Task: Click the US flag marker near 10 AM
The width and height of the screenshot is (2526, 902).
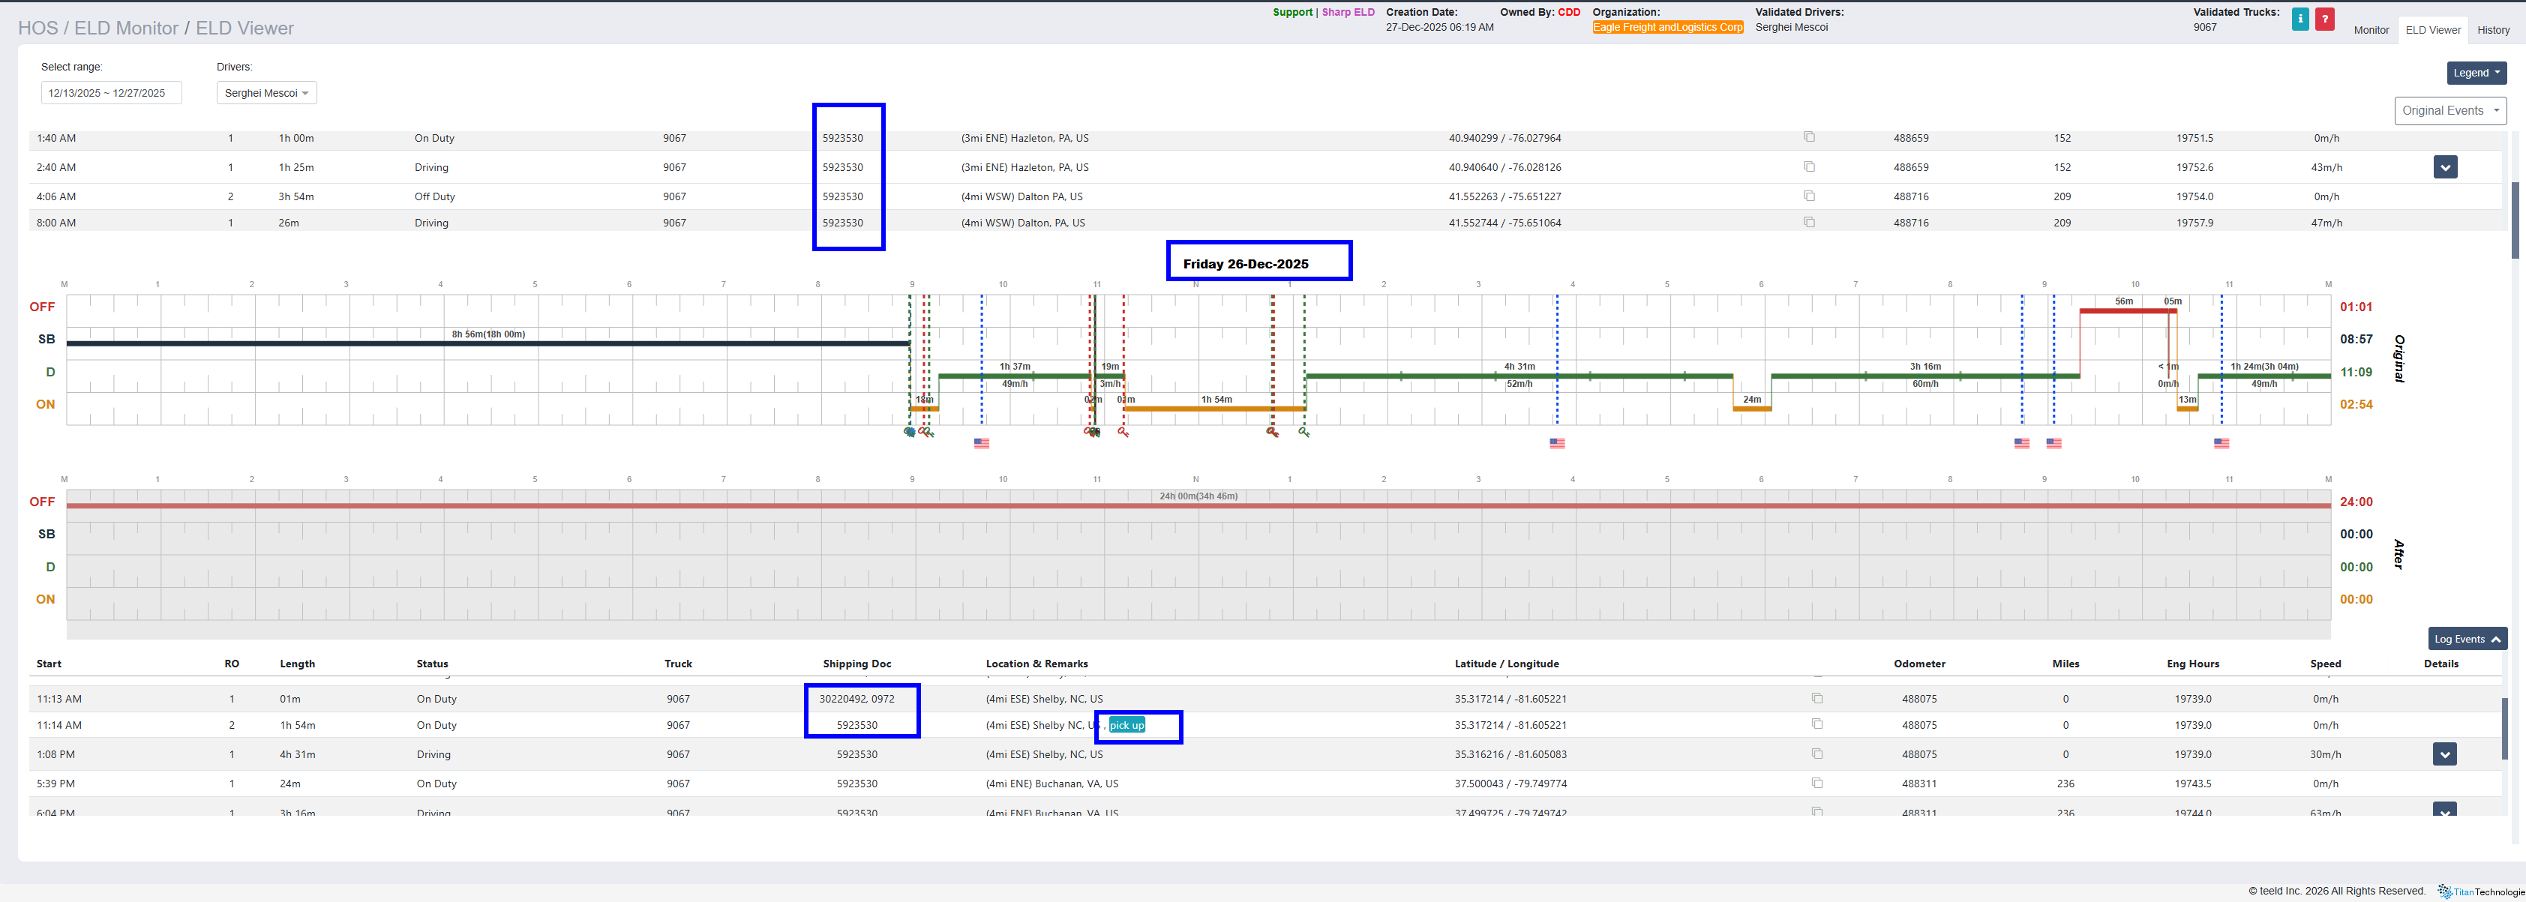Action: 982,443
